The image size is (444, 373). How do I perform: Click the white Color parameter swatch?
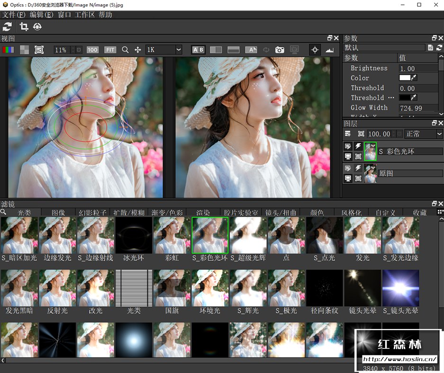405,78
